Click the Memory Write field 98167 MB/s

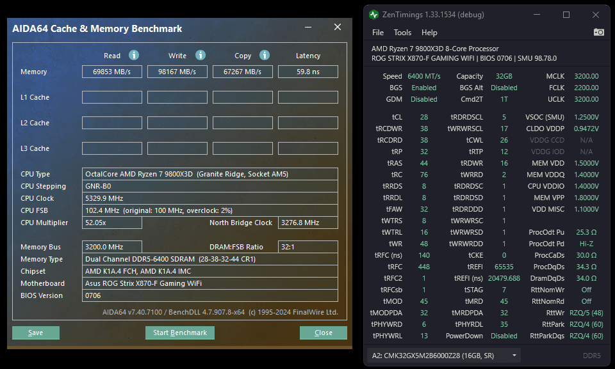tap(177, 72)
